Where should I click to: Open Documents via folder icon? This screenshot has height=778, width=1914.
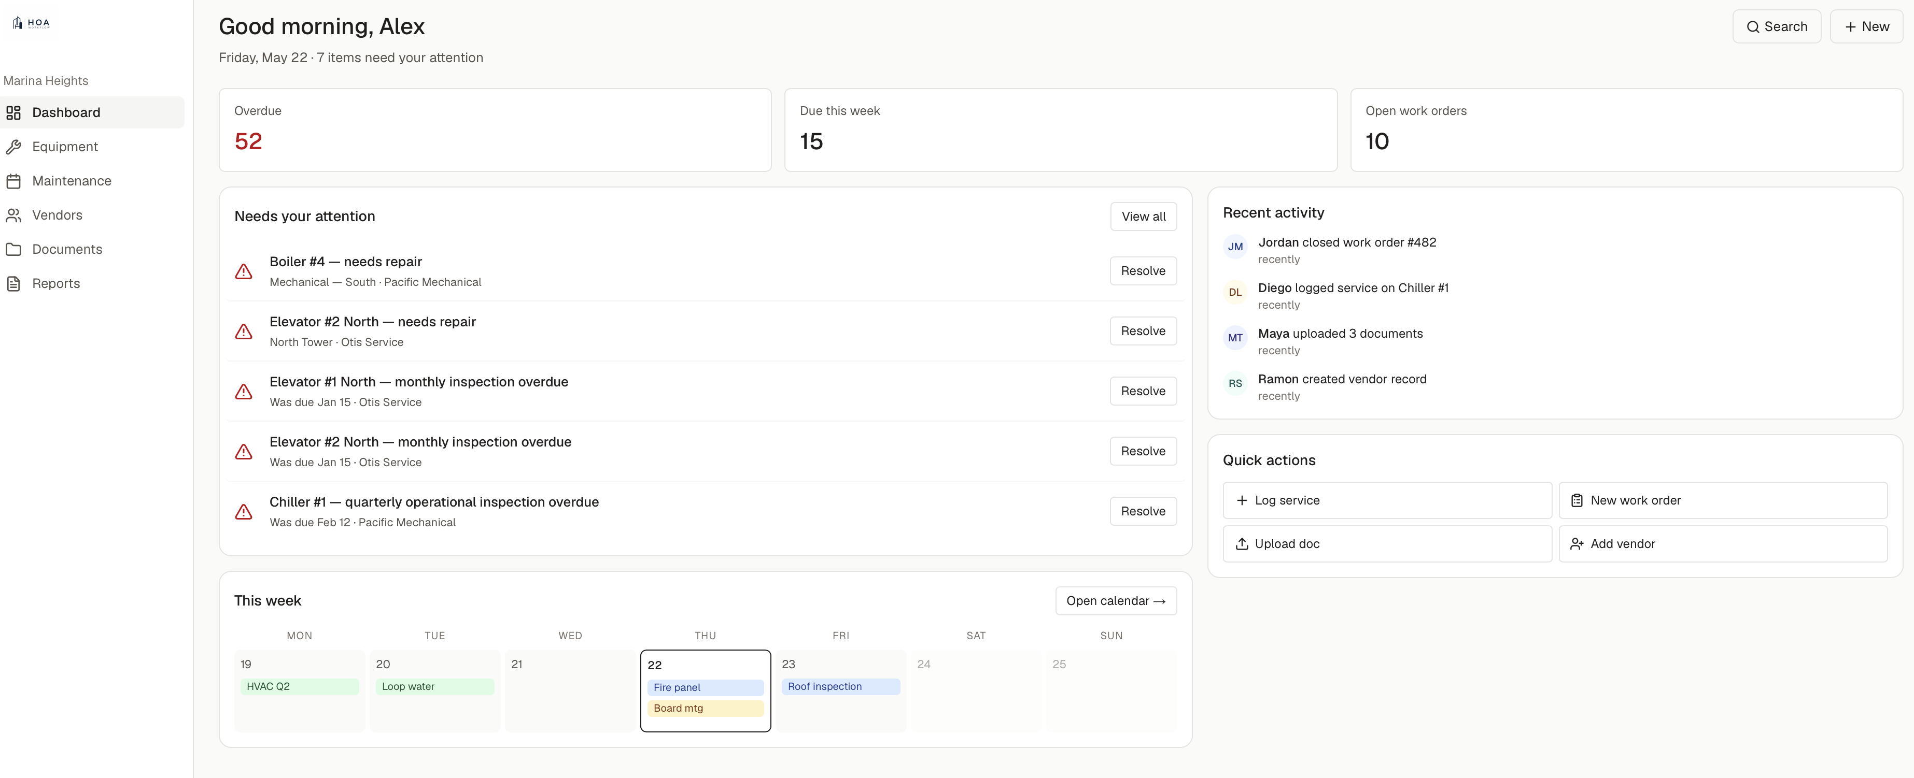coord(13,250)
